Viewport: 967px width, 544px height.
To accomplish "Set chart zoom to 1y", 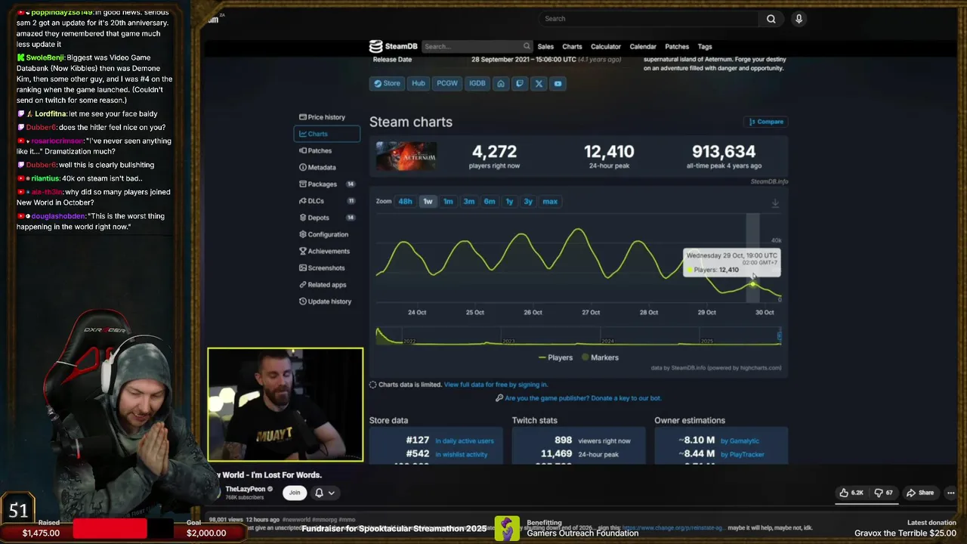I will [x=509, y=201].
